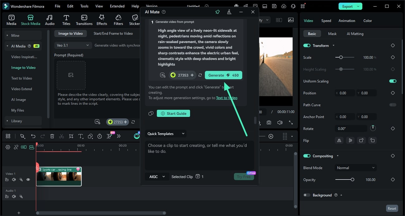Viewport: 405px width, 216px height.
Task: Switch to the Speed tab
Action: coord(326,21)
